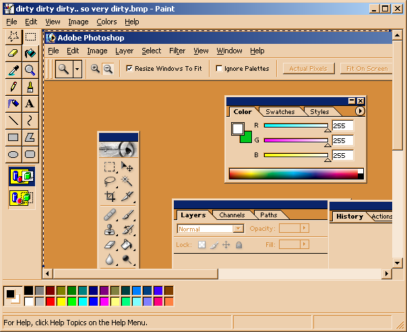
Task: Toggle the lock transparent pixels icon
Action: (x=201, y=245)
